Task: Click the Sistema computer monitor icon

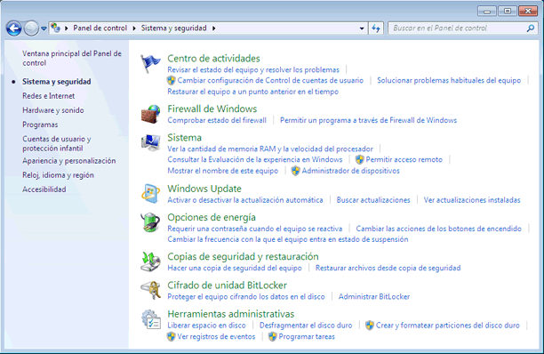Action: (x=150, y=142)
